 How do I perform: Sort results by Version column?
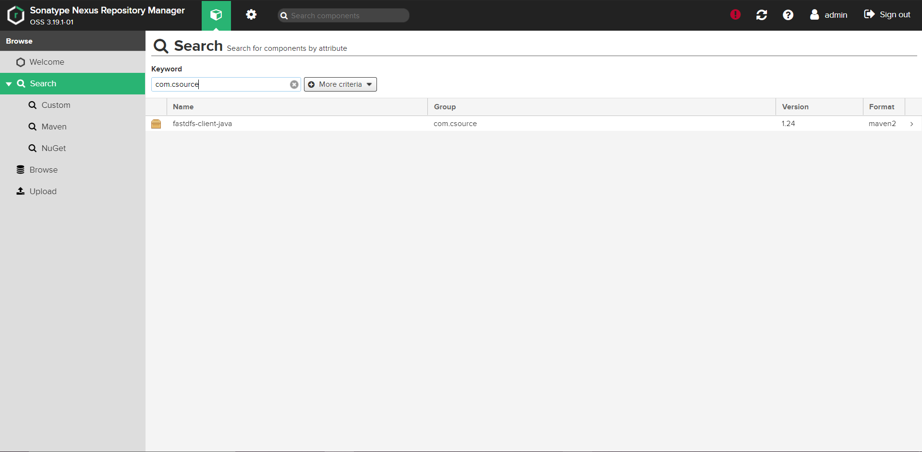pos(819,107)
